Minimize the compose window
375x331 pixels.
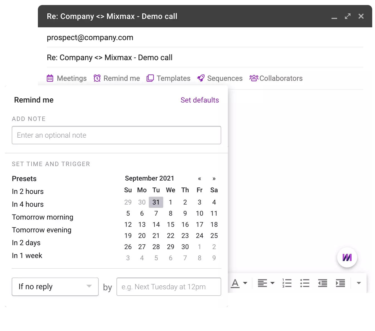[x=334, y=18]
